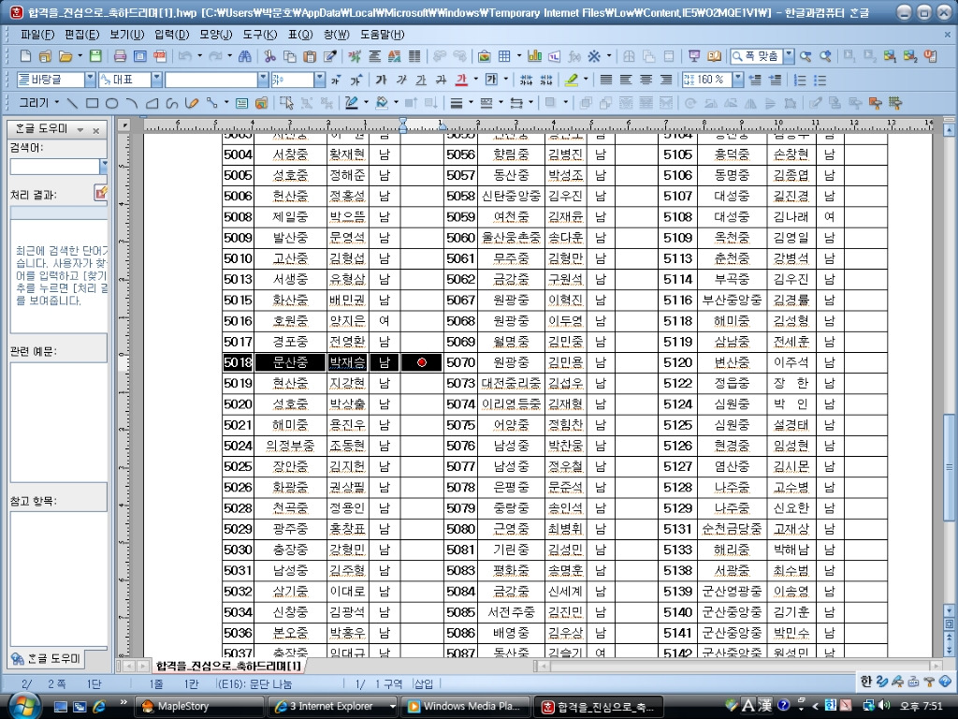This screenshot has height=719, width=958.
Task: Open the dictionary book icon
Action: [x=714, y=56]
